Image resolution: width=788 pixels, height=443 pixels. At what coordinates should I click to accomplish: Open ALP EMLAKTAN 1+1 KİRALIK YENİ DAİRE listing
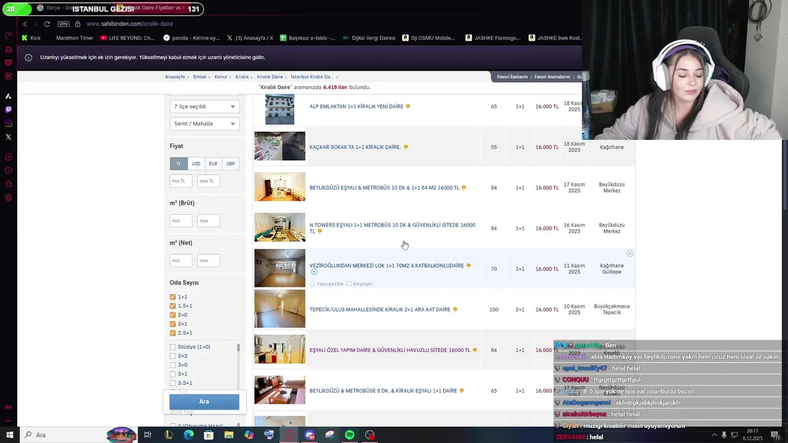pos(356,106)
